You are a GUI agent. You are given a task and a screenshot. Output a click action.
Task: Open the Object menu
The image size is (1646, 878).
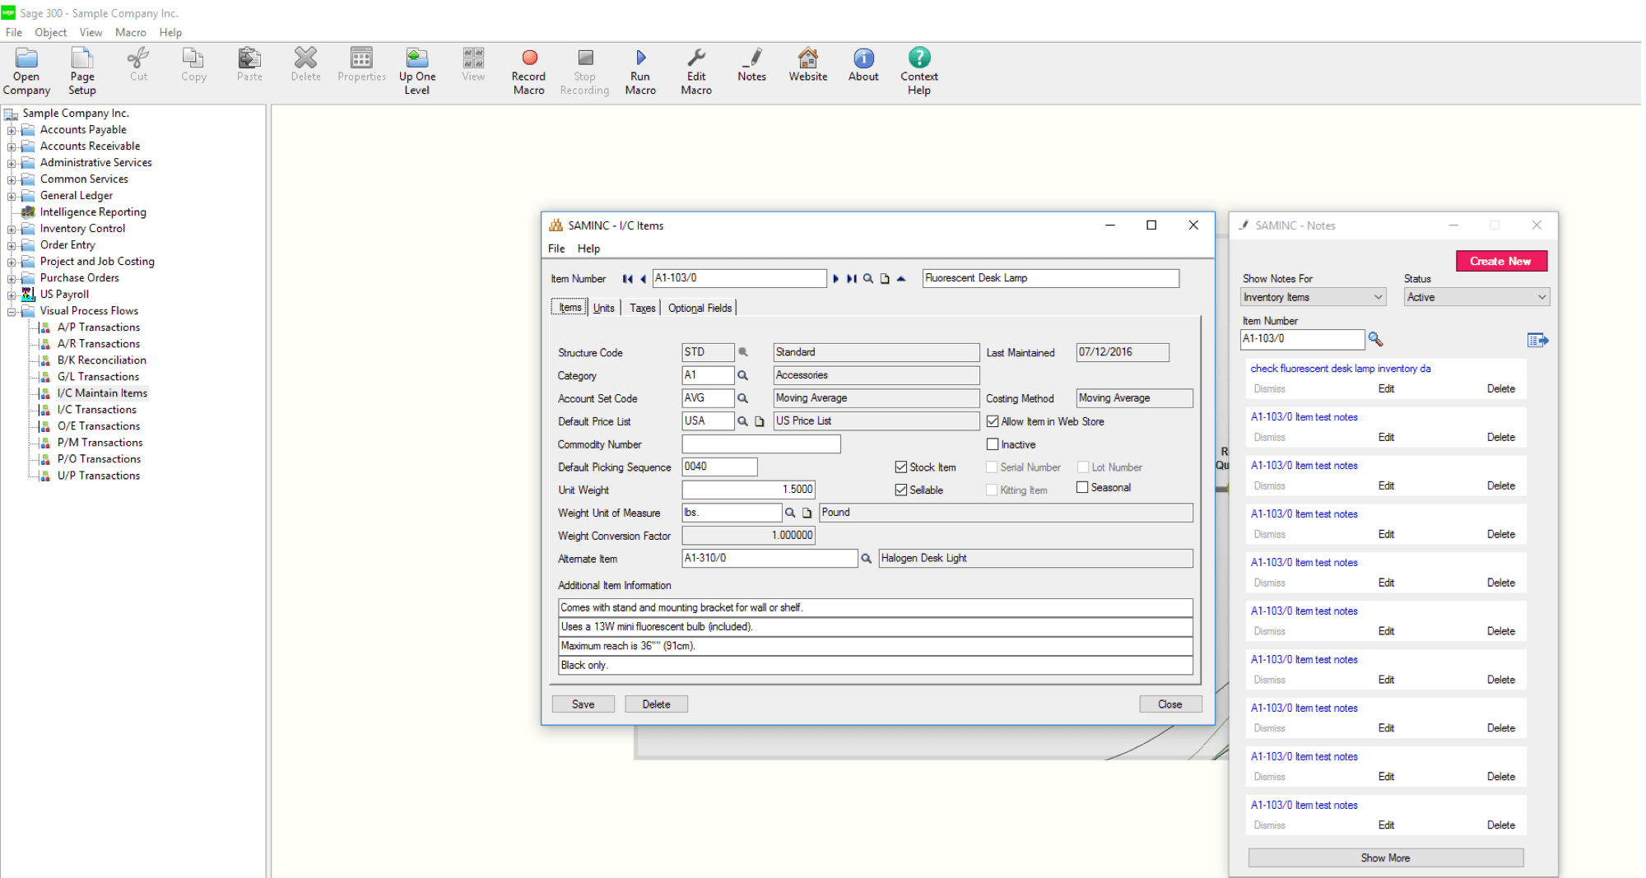click(x=51, y=32)
